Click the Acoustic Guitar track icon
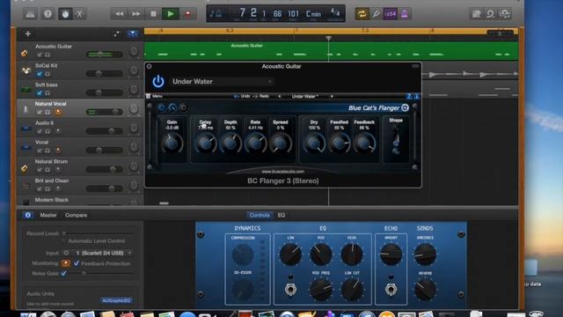Viewport: 563px width, 317px height. click(25, 53)
